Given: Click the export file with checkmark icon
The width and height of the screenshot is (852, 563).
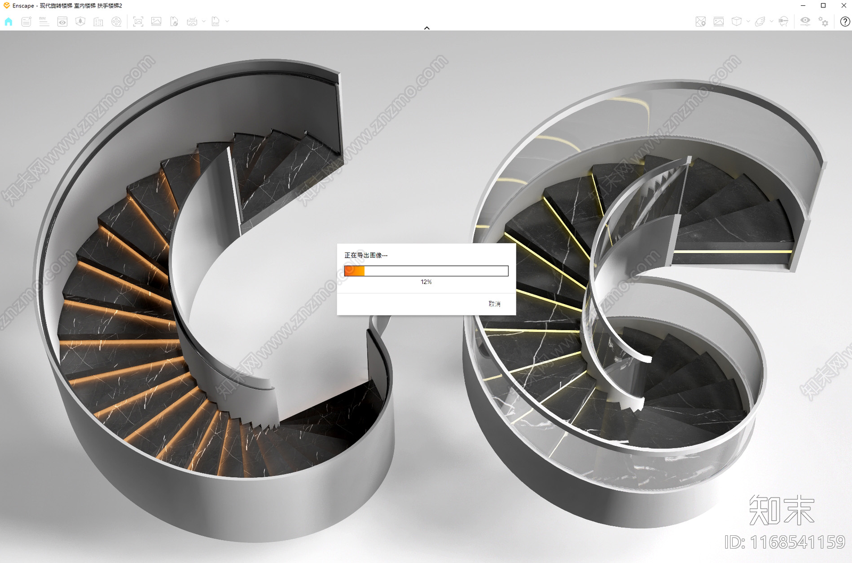Looking at the screenshot, I should [x=174, y=22].
